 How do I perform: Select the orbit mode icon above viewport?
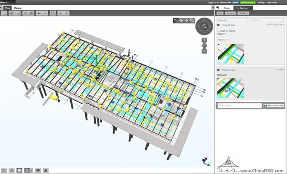click(x=176, y=21)
